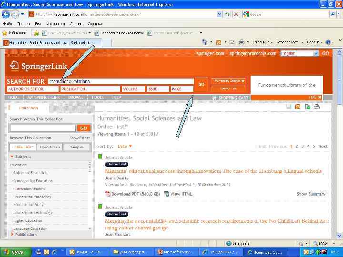343x257 pixels.
Task: Click the SpringerLink horse logo
Action: [x=14, y=66]
